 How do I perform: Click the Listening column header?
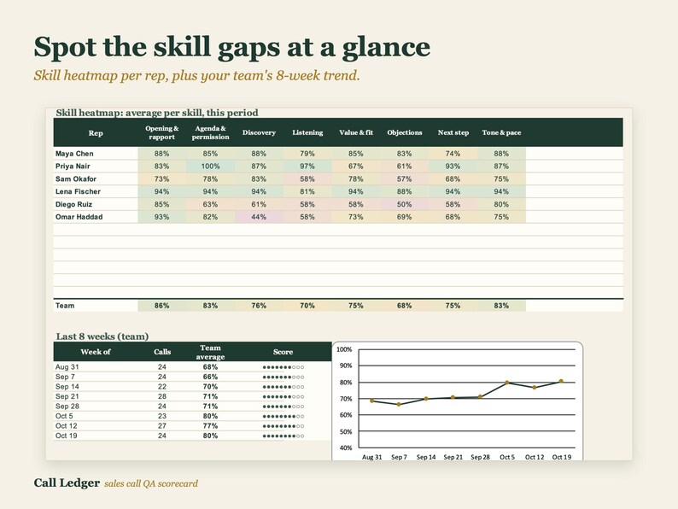click(307, 132)
